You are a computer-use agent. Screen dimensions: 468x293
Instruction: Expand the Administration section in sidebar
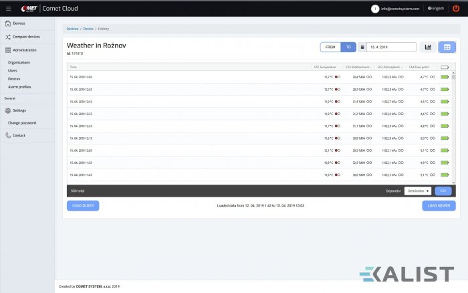pos(25,50)
